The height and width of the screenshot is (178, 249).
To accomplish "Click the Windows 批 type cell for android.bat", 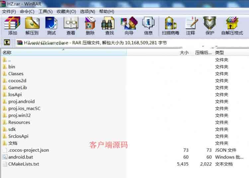I will click(229, 157).
